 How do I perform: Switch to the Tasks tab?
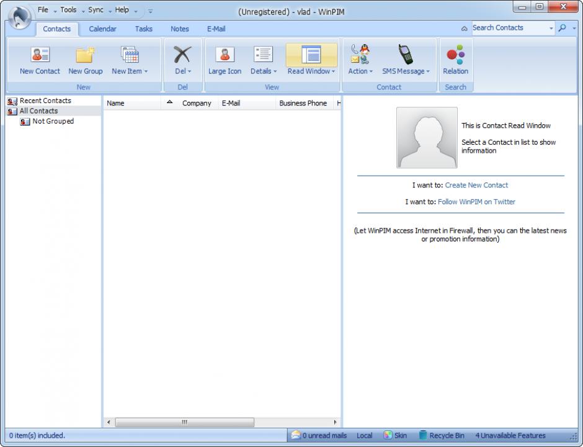coord(143,29)
